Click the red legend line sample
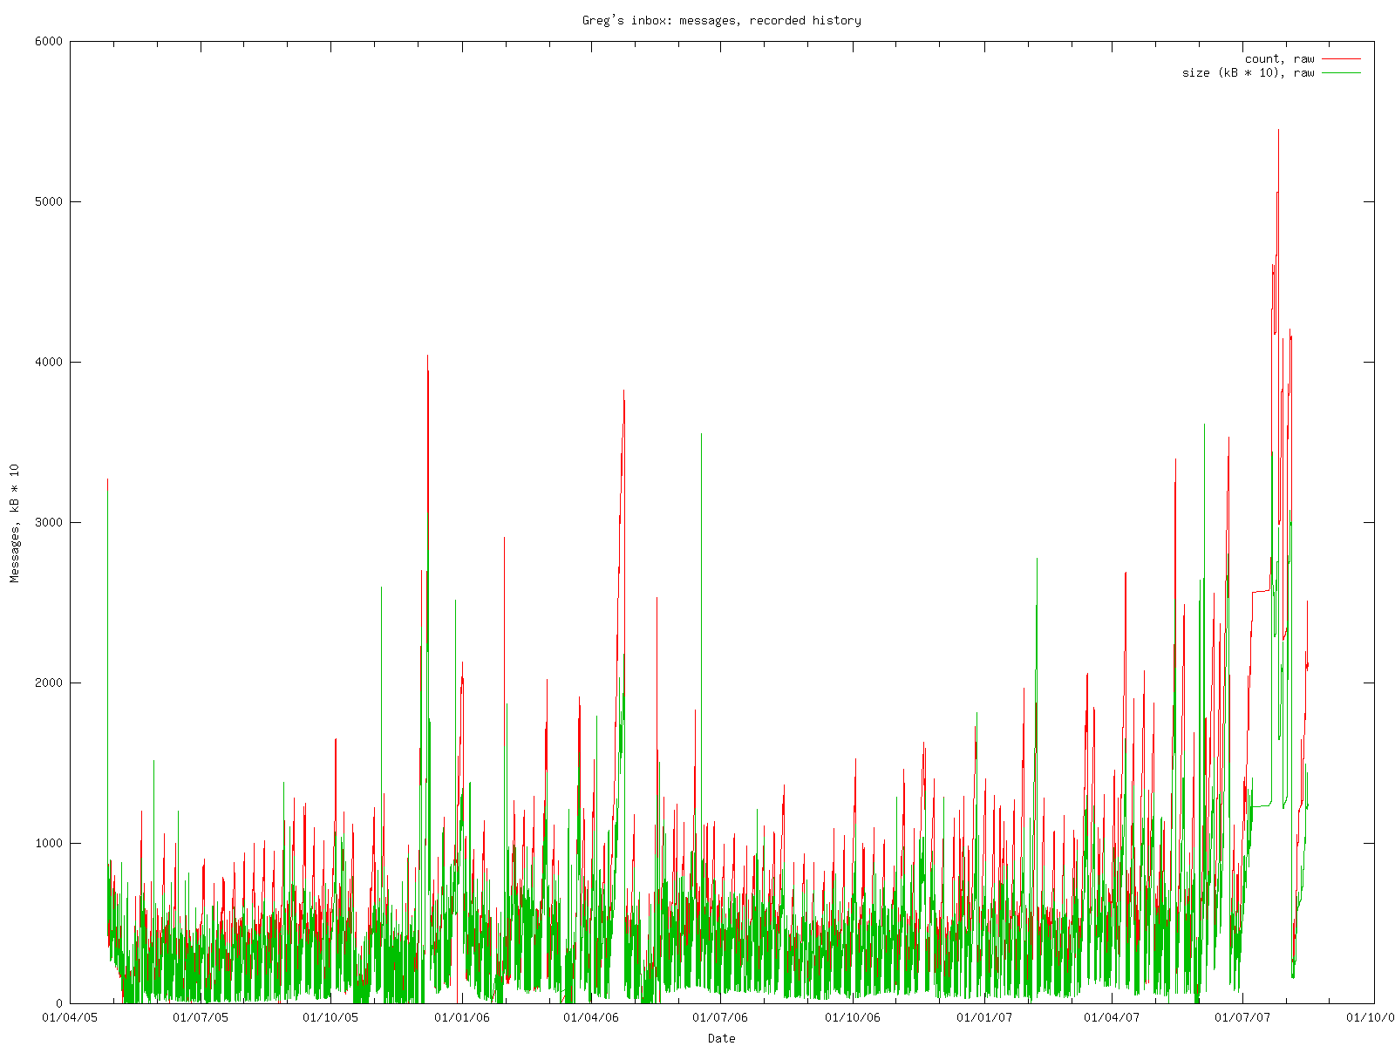The width and height of the screenshot is (1395, 1046). coord(1341,58)
